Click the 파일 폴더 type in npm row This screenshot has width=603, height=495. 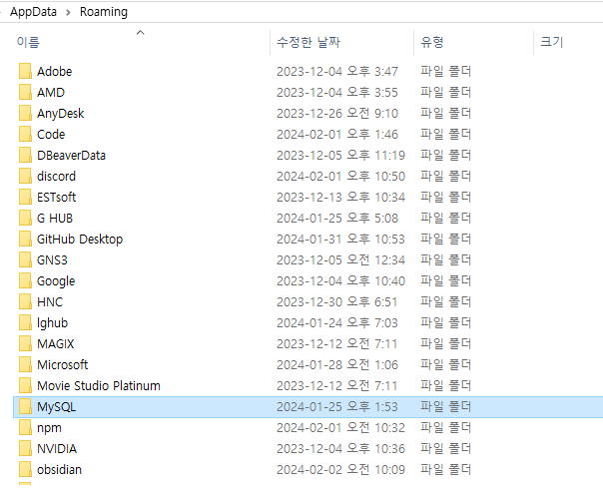pos(445,427)
